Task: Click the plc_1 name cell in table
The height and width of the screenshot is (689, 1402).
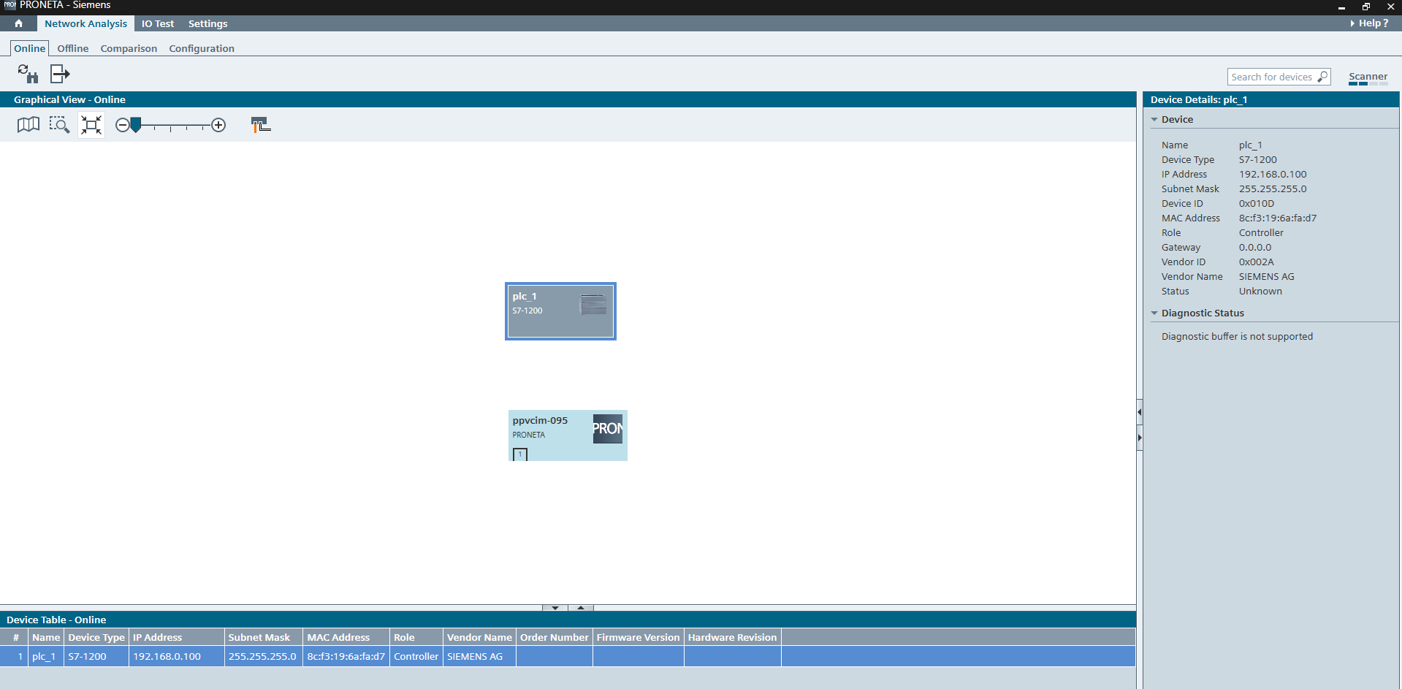Action: (46, 656)
